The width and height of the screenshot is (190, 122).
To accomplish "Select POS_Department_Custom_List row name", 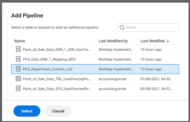I will 47,69.
